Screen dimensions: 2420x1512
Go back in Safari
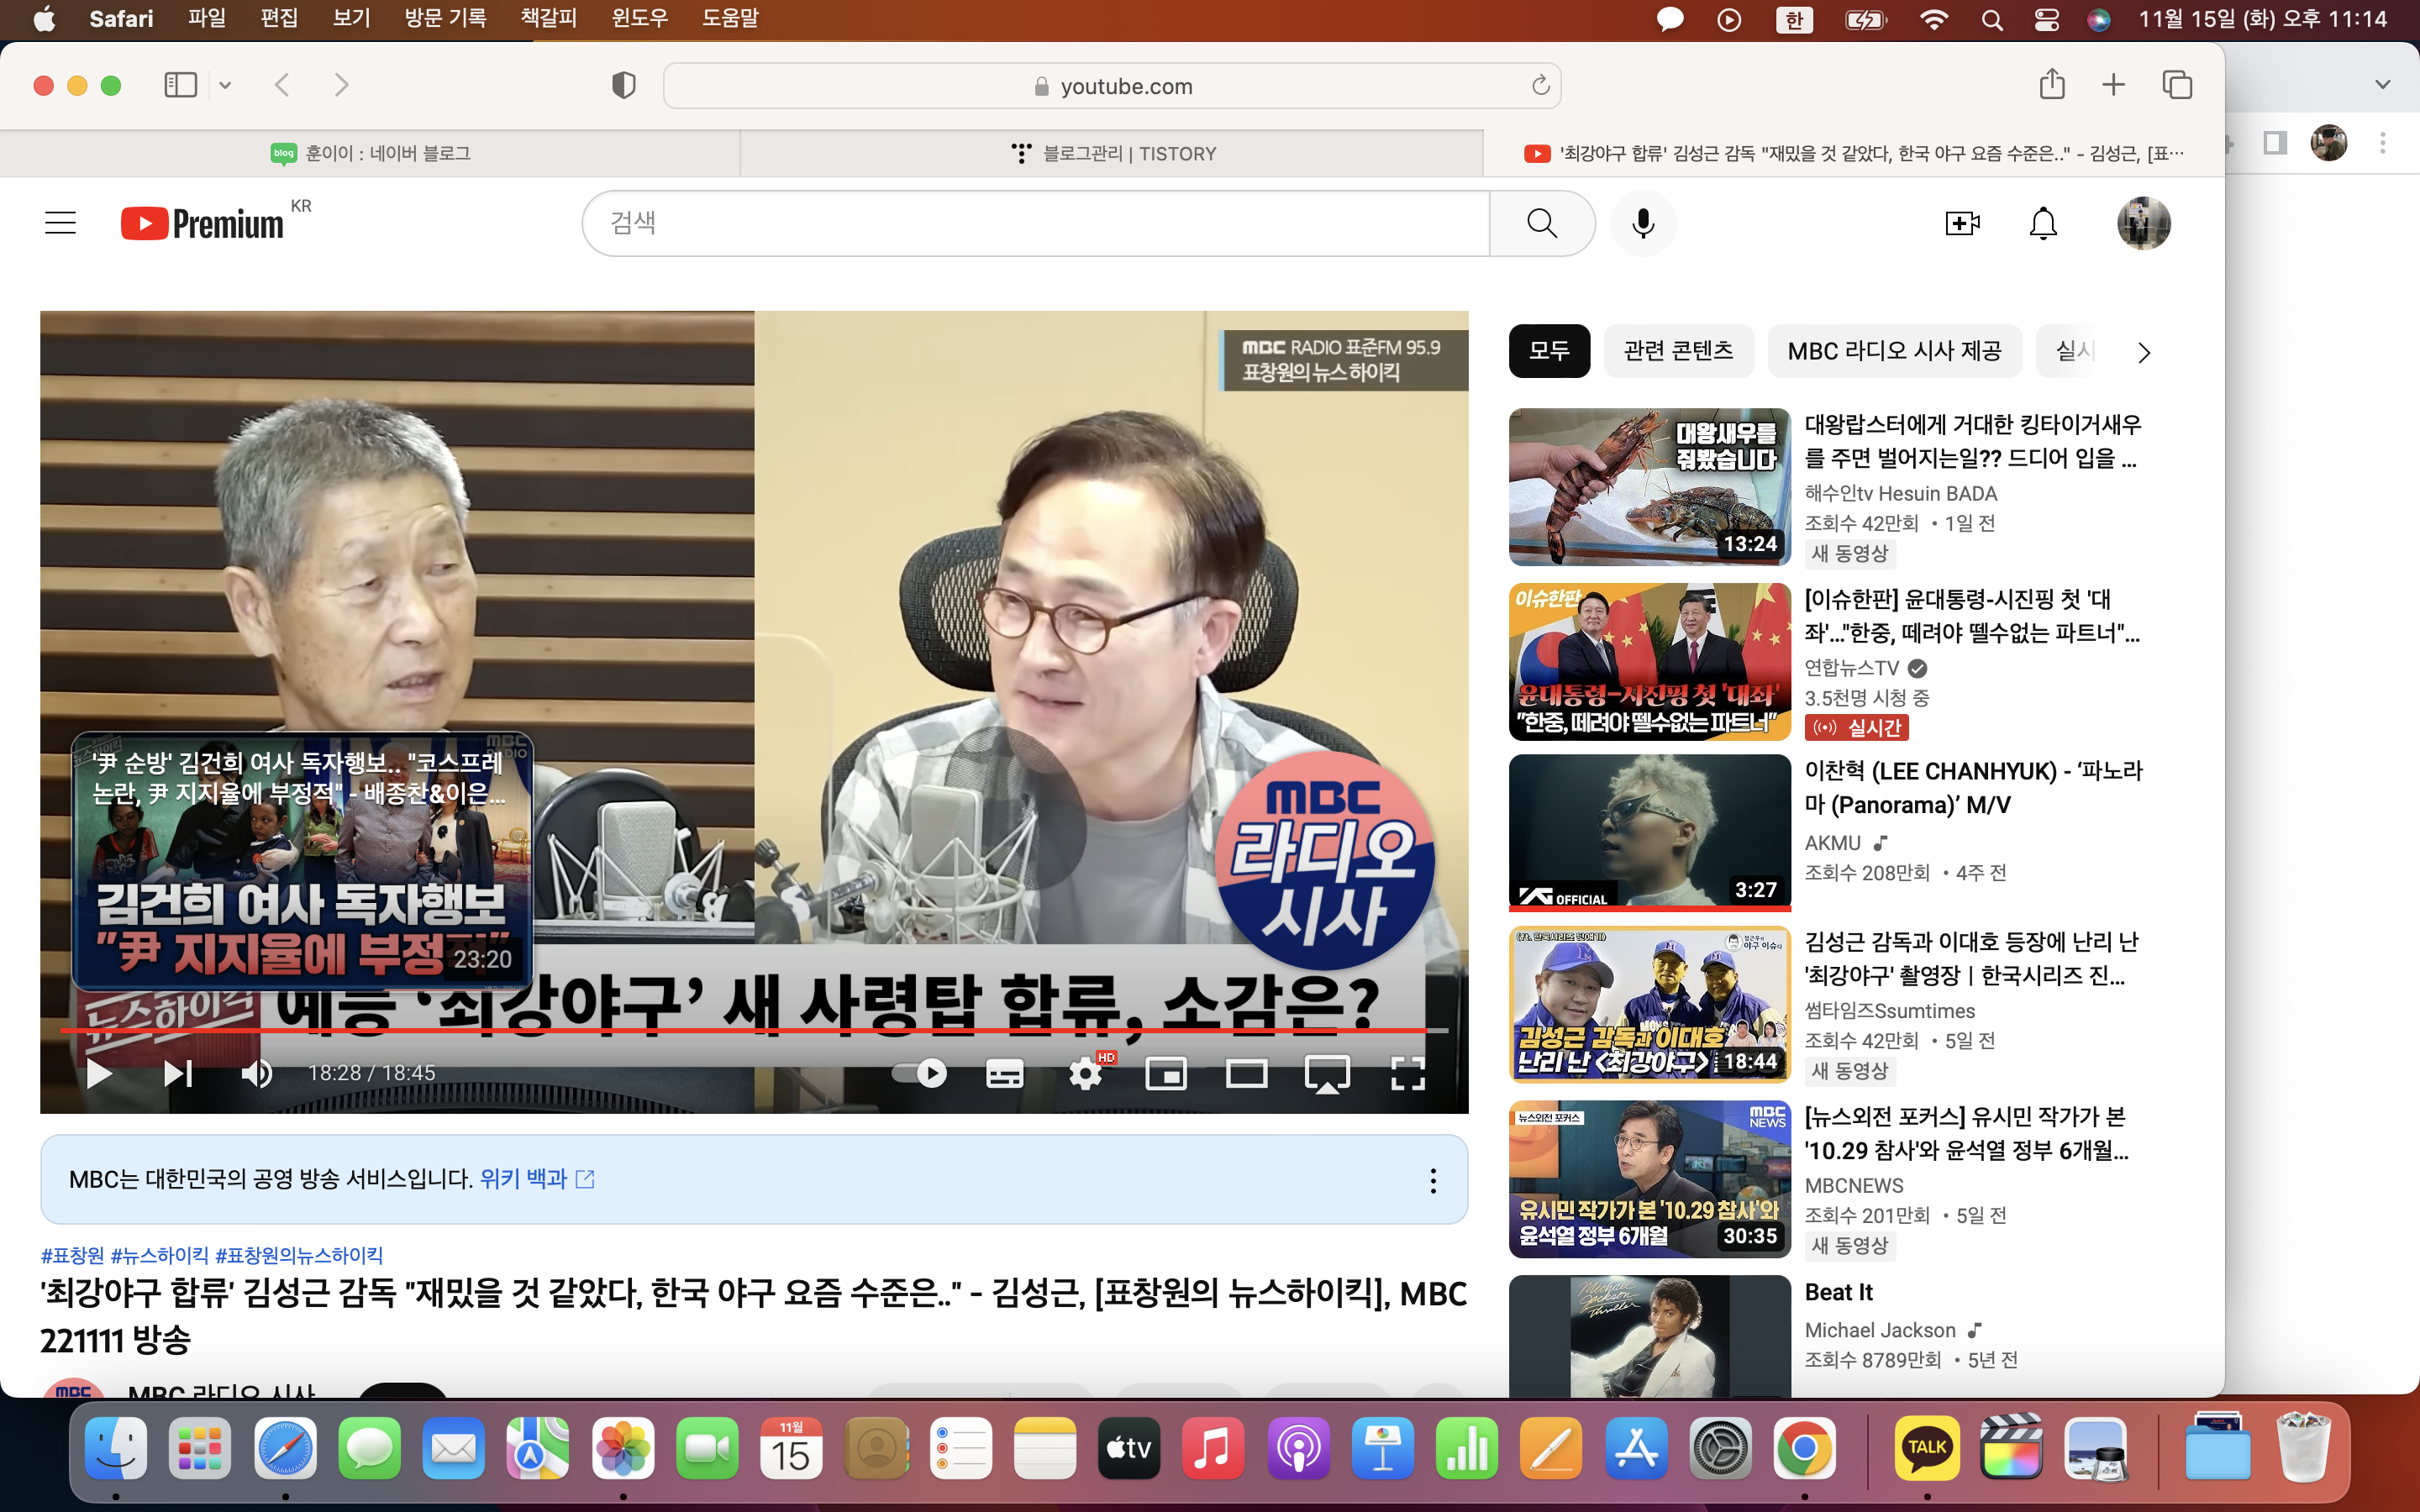click(282, 85)
